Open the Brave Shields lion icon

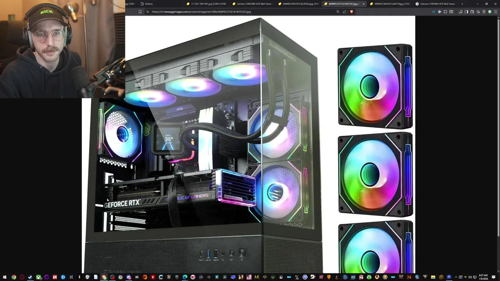pos(351,12)
